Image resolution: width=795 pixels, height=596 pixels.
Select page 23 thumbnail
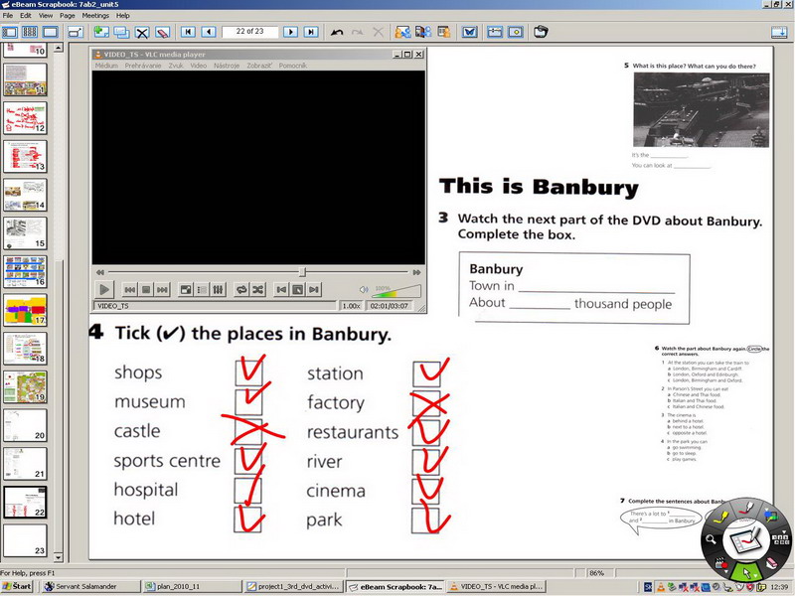tap(25, 540)
